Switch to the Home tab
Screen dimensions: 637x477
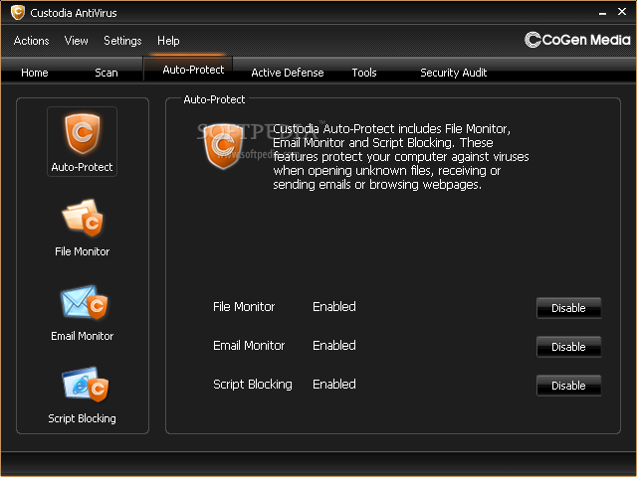tap(35, 73)
